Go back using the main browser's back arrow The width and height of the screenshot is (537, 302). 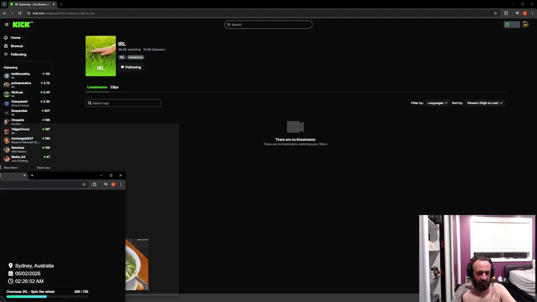pos(5,13)
